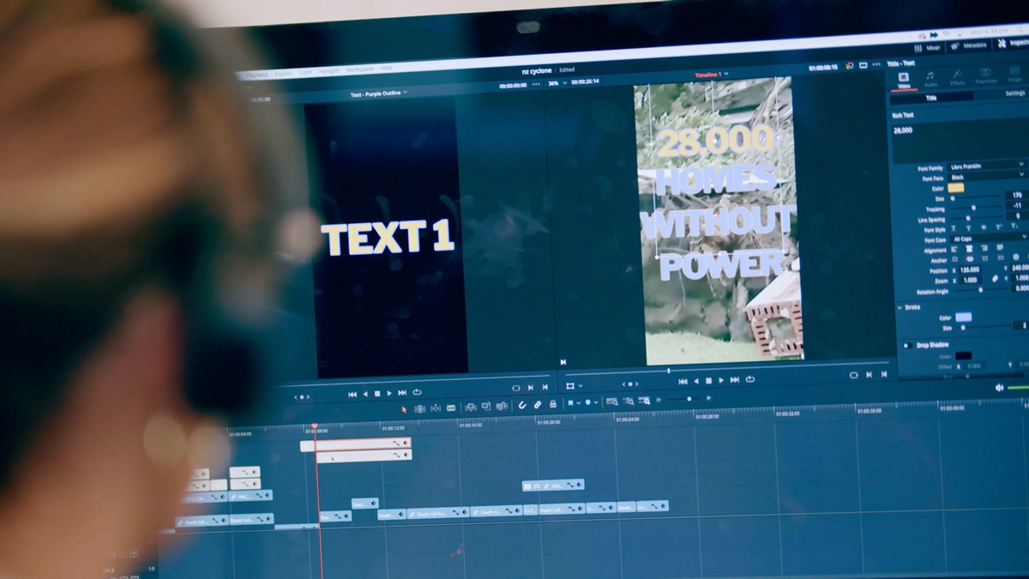Switch to the inspector Audio tab
Screen dimensions: 1029x579
tap(930, 79)
